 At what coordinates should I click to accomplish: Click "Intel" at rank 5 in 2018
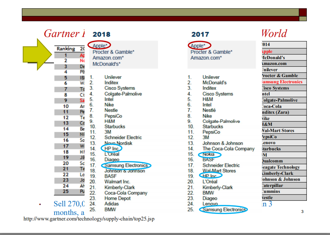(x=109, y=100)
